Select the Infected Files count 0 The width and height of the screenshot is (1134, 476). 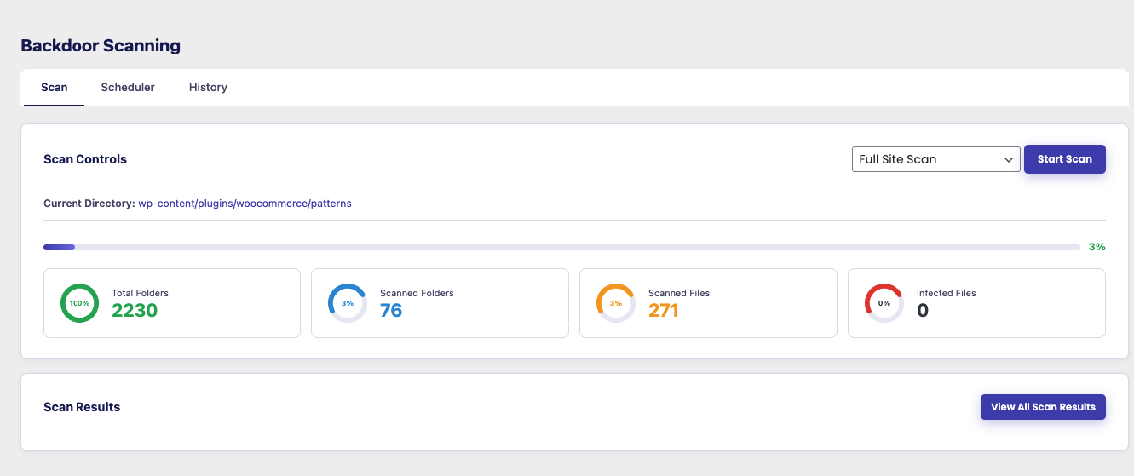[923, 311]
